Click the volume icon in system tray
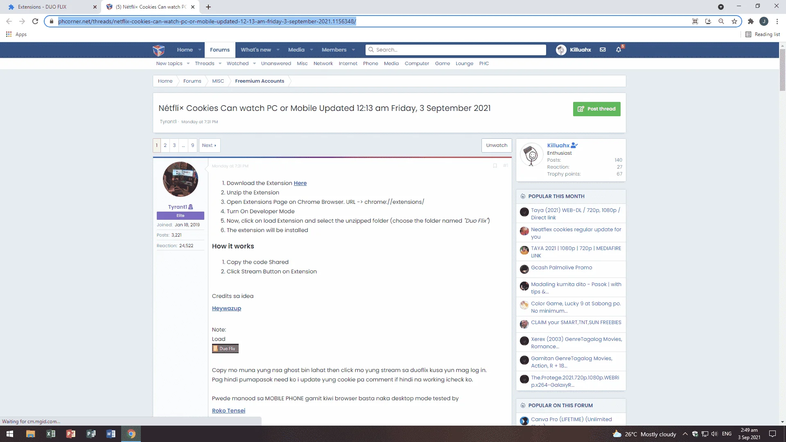This screenshot has width=786, height=442. [714, 434]
